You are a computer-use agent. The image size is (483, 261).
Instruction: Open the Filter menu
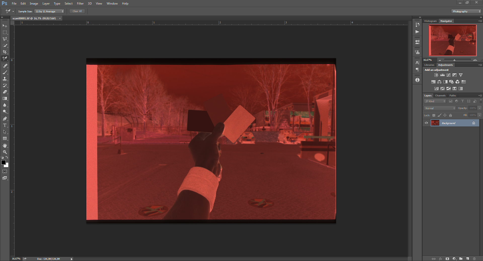(80, 4)
